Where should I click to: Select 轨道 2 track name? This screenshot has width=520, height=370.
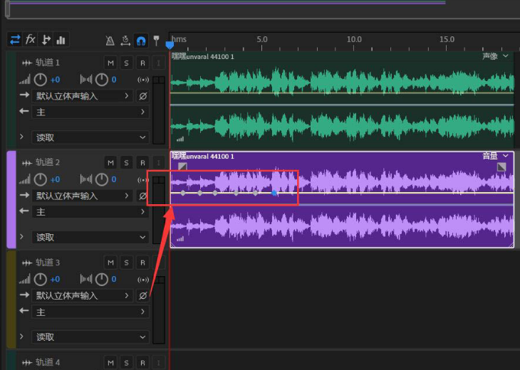tap(48, 162)
